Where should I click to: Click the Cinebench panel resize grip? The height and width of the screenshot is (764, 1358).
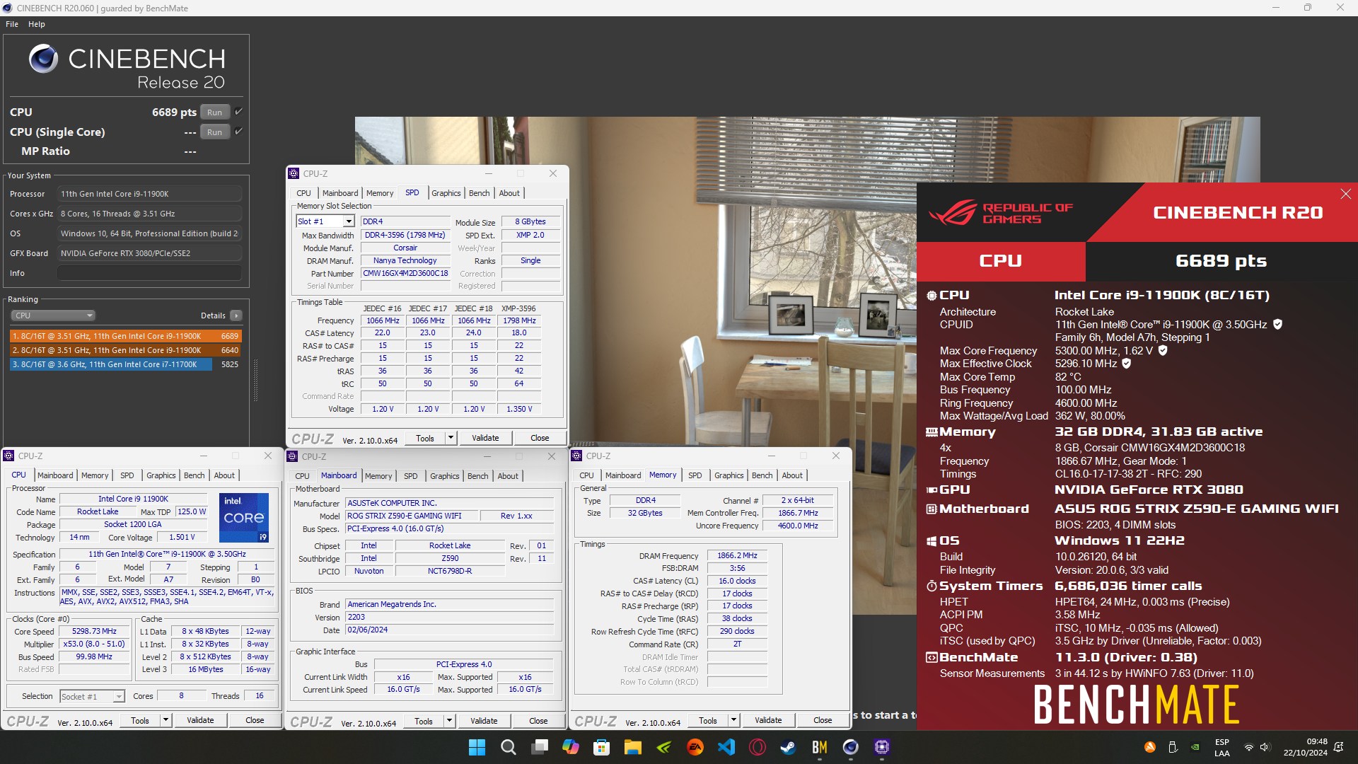click(x=255, y=380)
